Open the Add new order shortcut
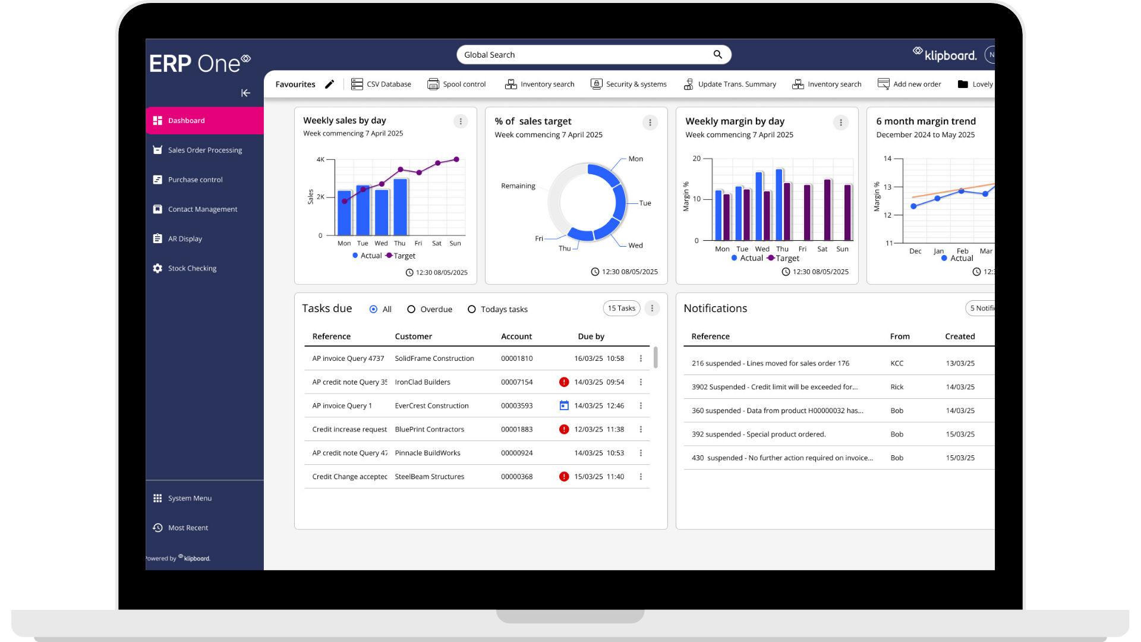The height and width of the screenshot is (642, 1141). (x=909, y=84)
